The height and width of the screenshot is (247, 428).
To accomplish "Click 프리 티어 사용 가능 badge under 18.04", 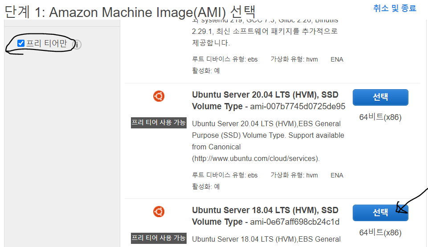I will click(159, 238).
